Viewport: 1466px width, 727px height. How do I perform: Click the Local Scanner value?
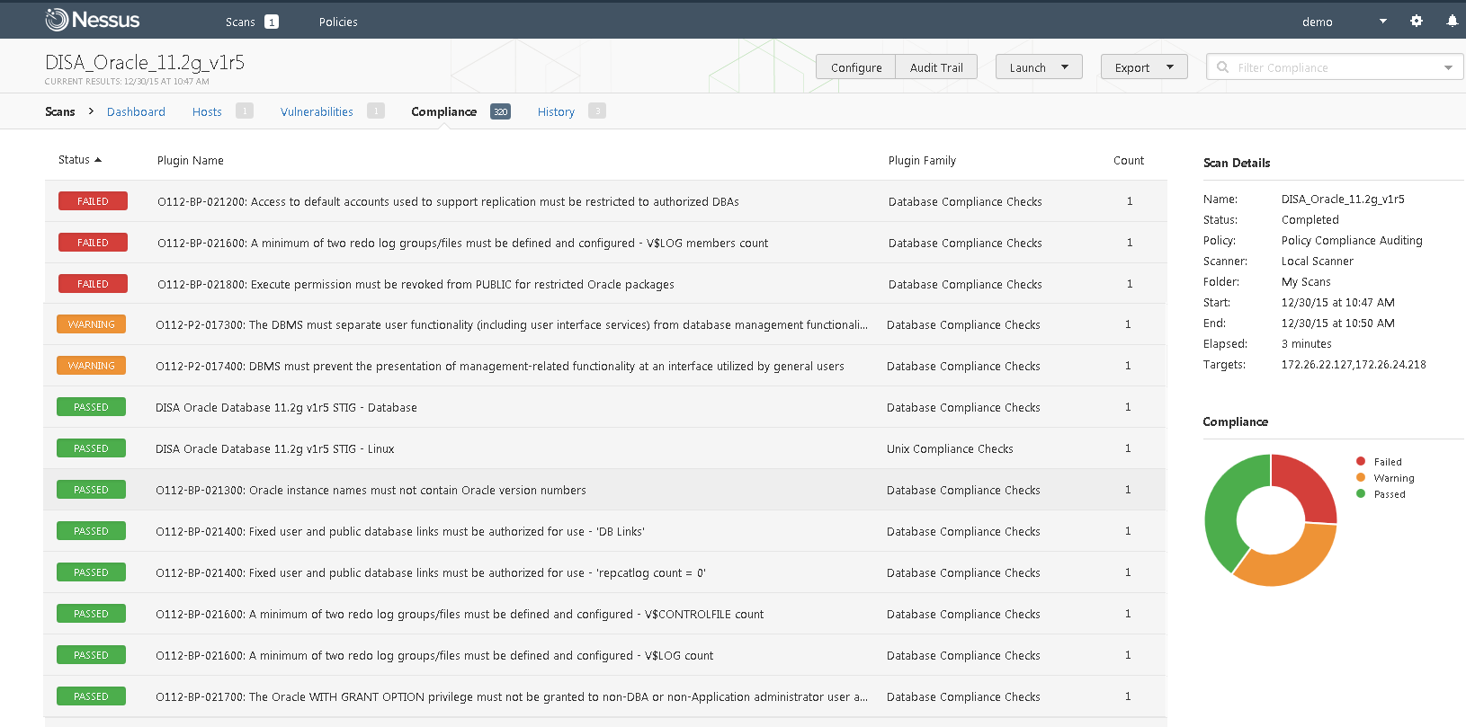pyautogui.click(x=1318, y=261)
